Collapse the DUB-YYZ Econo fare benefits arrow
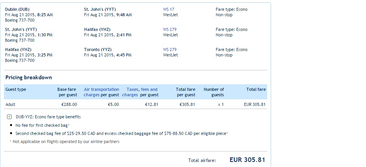The height and width of the screenshot is (167, 366). (x=9, y=117)
